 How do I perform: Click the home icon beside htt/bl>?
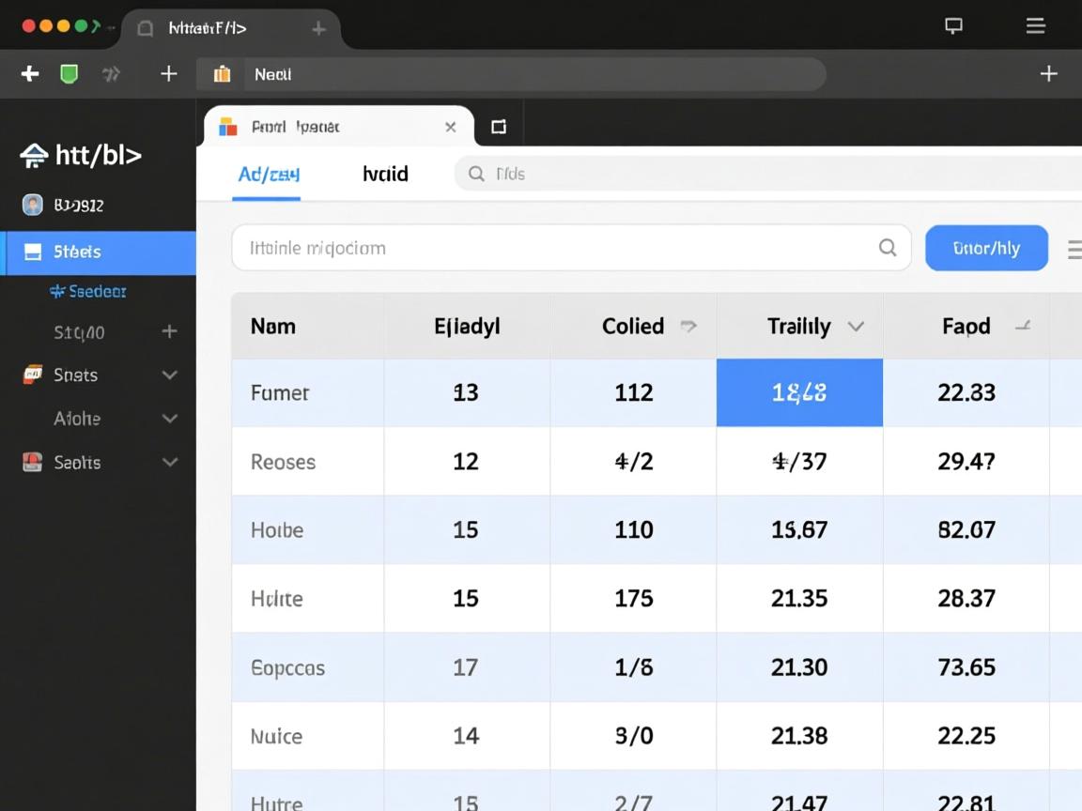coord(34,156)
